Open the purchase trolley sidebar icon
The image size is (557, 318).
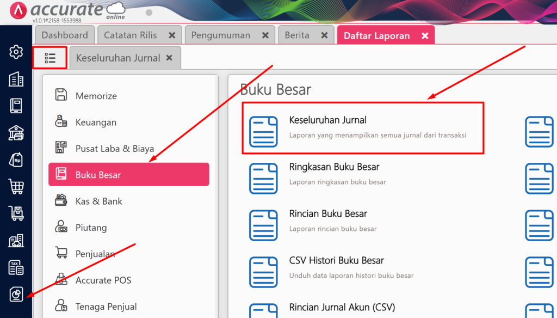point(16,213)
